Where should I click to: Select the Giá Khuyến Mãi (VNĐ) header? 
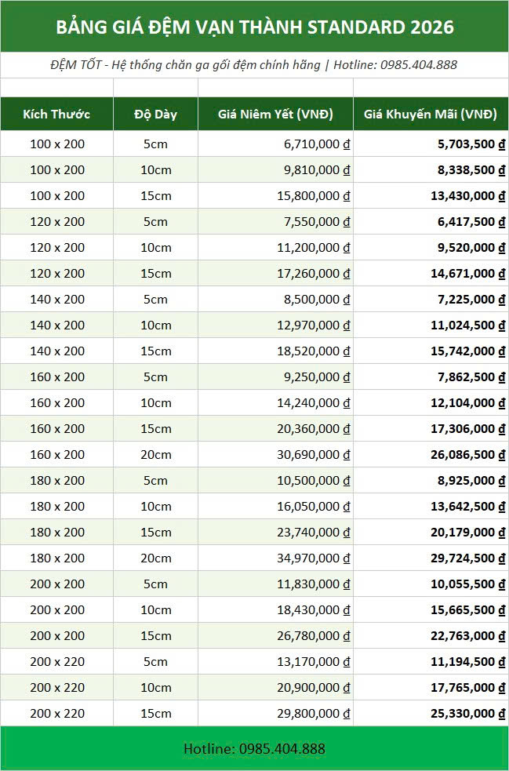click(431, 114)
